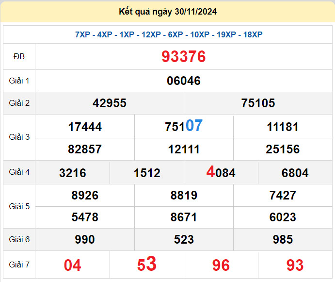Click the Giải 4 number 3216

click(73, 173)
